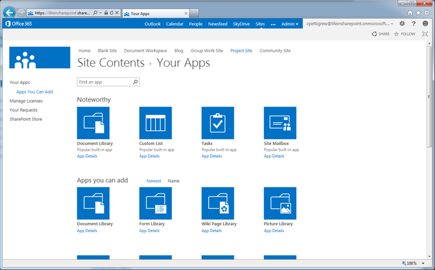Click the security lock icon in address bar
Image resolution: width=435 pixels, height=270 pixels.
coord(106,13)
